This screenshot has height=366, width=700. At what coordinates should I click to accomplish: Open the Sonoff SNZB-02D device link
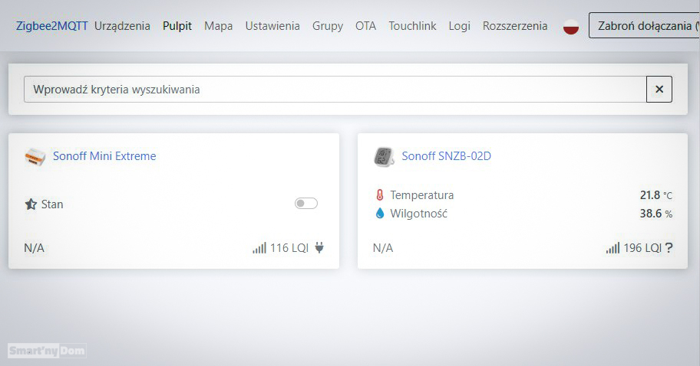tap(447, 156)
